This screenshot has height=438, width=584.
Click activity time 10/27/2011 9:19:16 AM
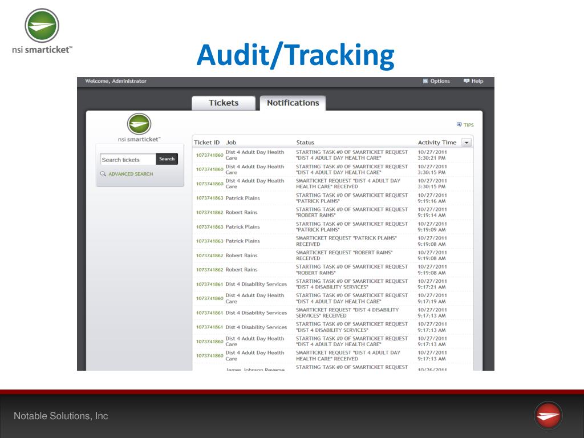[432, 198]
